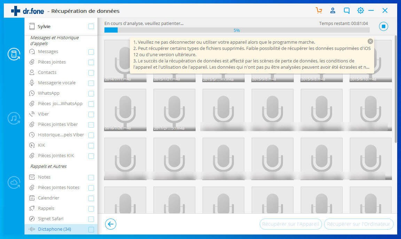Toggle the Sylvie device checkbox
401x239 pixels.
(91, 26)
